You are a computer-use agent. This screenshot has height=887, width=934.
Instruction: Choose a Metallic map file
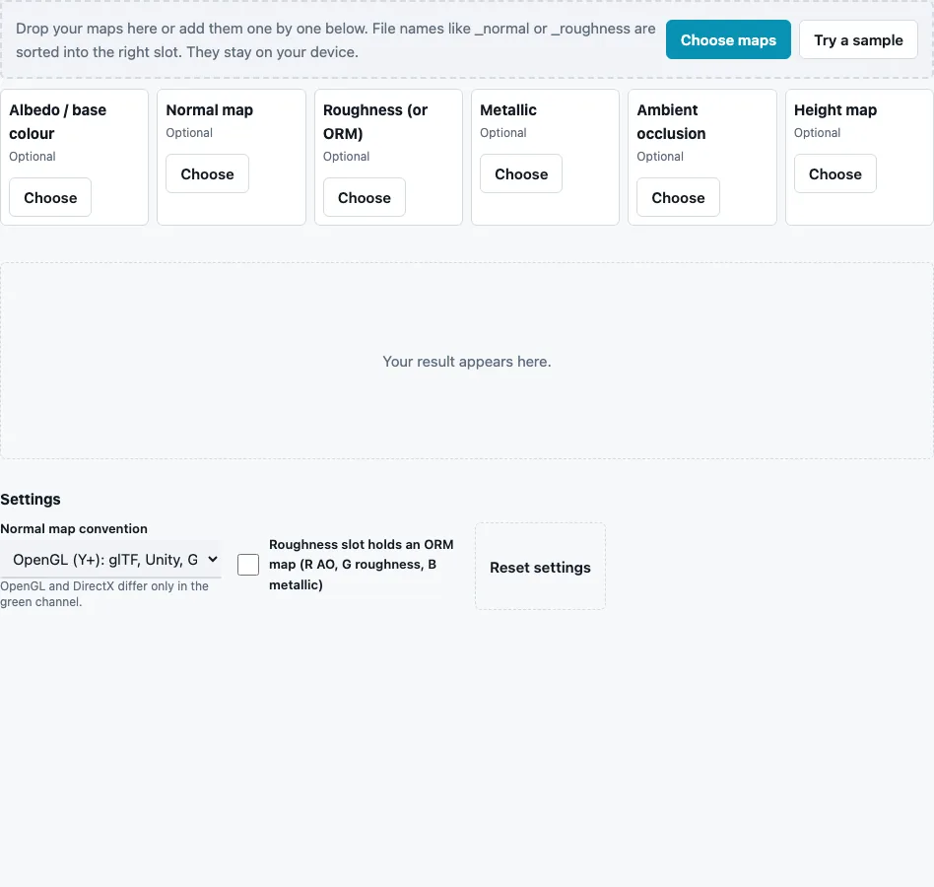coord(521,173)
